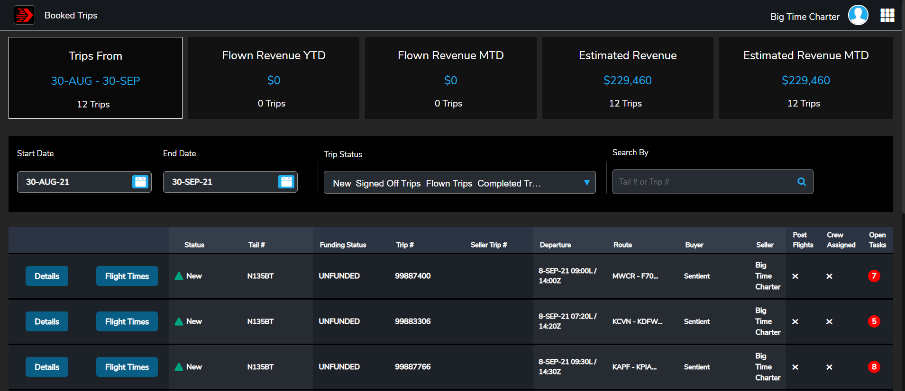Open the apps grid menu

[887, 15]
